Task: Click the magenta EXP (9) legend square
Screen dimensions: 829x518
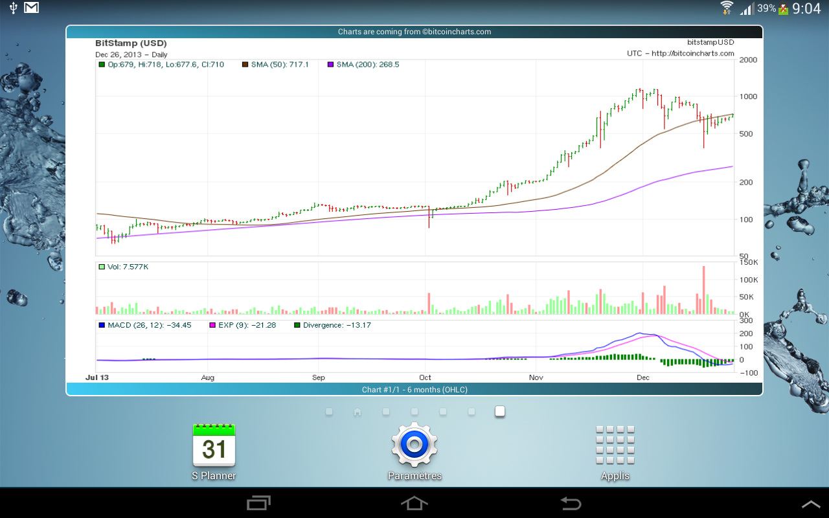Action: pyautogui.click(x=212, y=325)
